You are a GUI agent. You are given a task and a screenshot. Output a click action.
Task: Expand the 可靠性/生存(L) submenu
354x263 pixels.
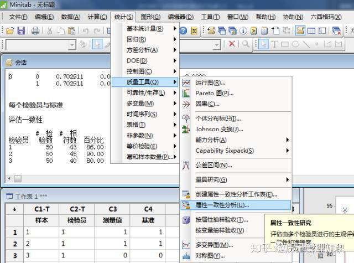145,92
